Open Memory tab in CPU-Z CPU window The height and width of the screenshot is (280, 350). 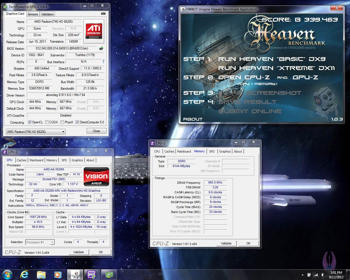click(52, 160)
